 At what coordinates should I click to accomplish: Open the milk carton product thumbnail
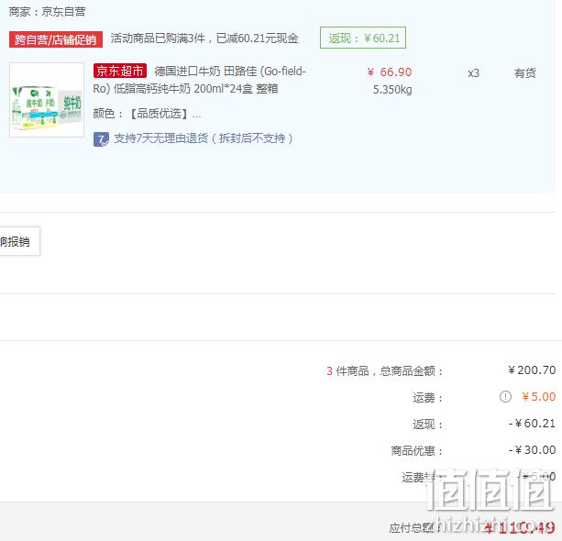[x=47, y=100]
